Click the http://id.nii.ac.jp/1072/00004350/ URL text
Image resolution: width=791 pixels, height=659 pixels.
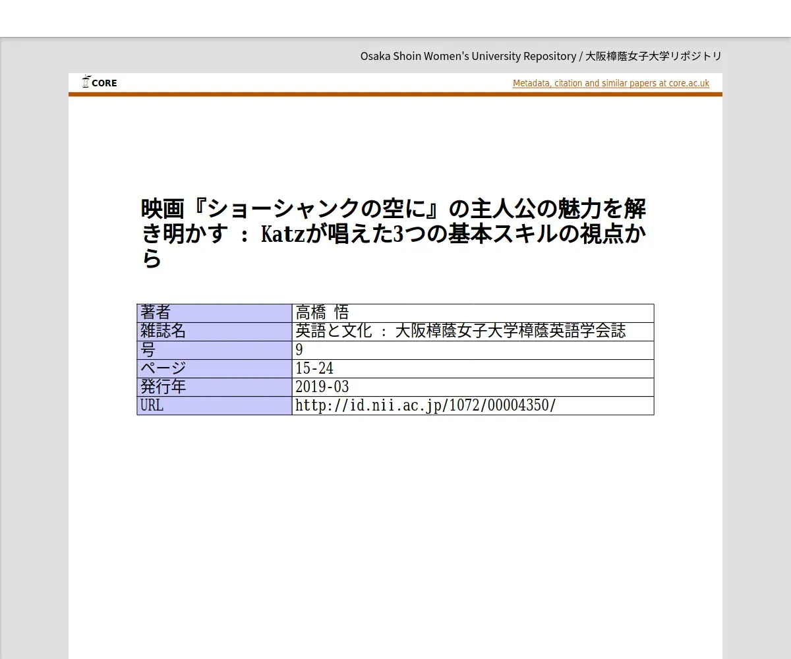426,405
